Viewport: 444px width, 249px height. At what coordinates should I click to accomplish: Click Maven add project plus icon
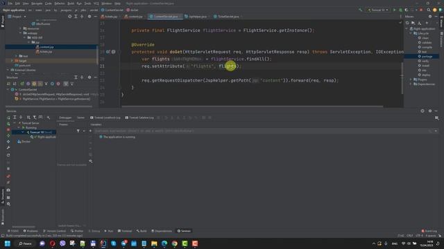427,23
